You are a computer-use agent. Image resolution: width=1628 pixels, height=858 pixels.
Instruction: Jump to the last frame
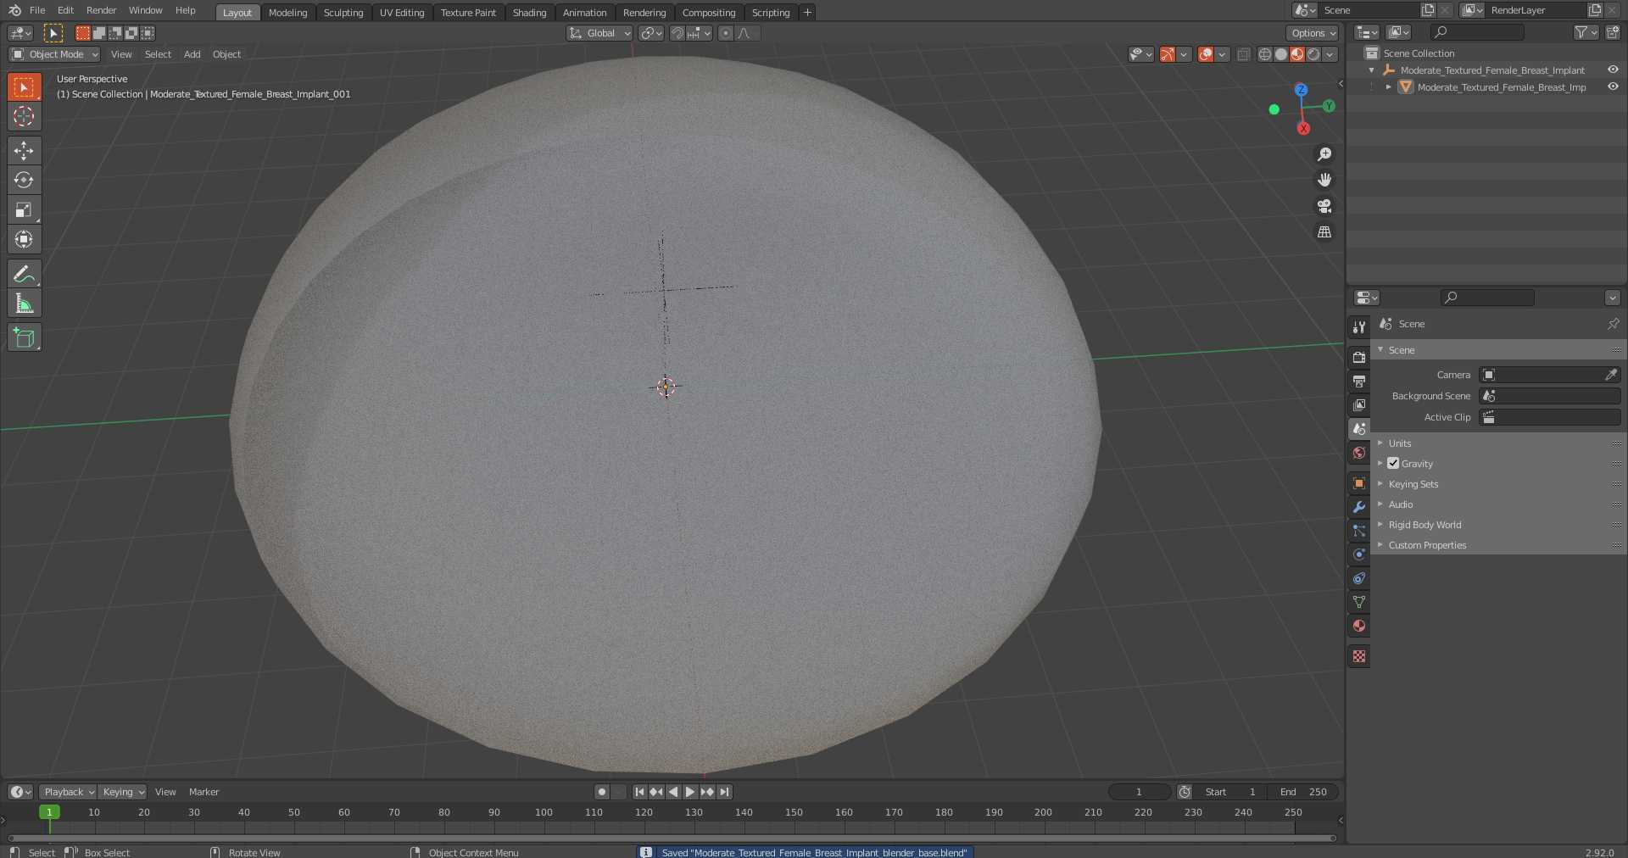724,792
